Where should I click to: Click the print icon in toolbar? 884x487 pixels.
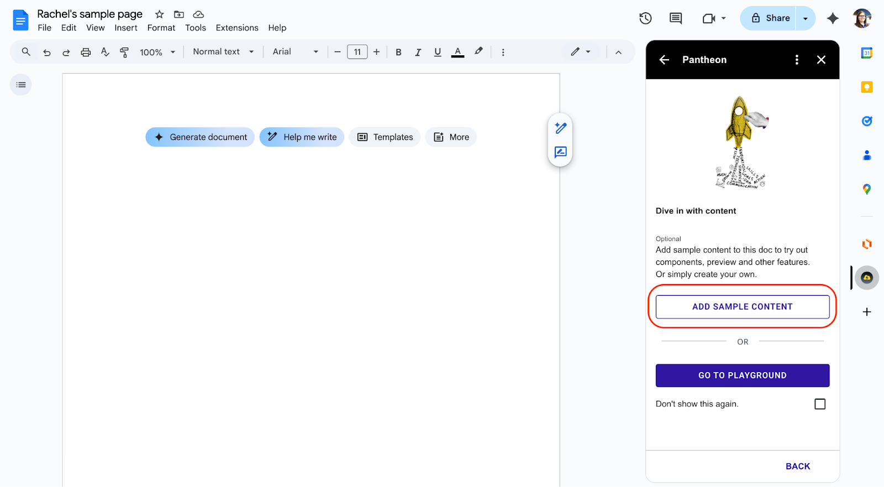click(x=86, y=52)
